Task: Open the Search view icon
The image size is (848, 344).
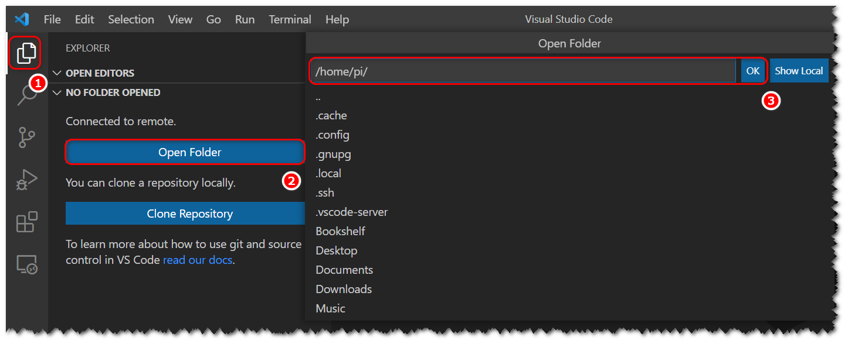Action: coord(26,95)
